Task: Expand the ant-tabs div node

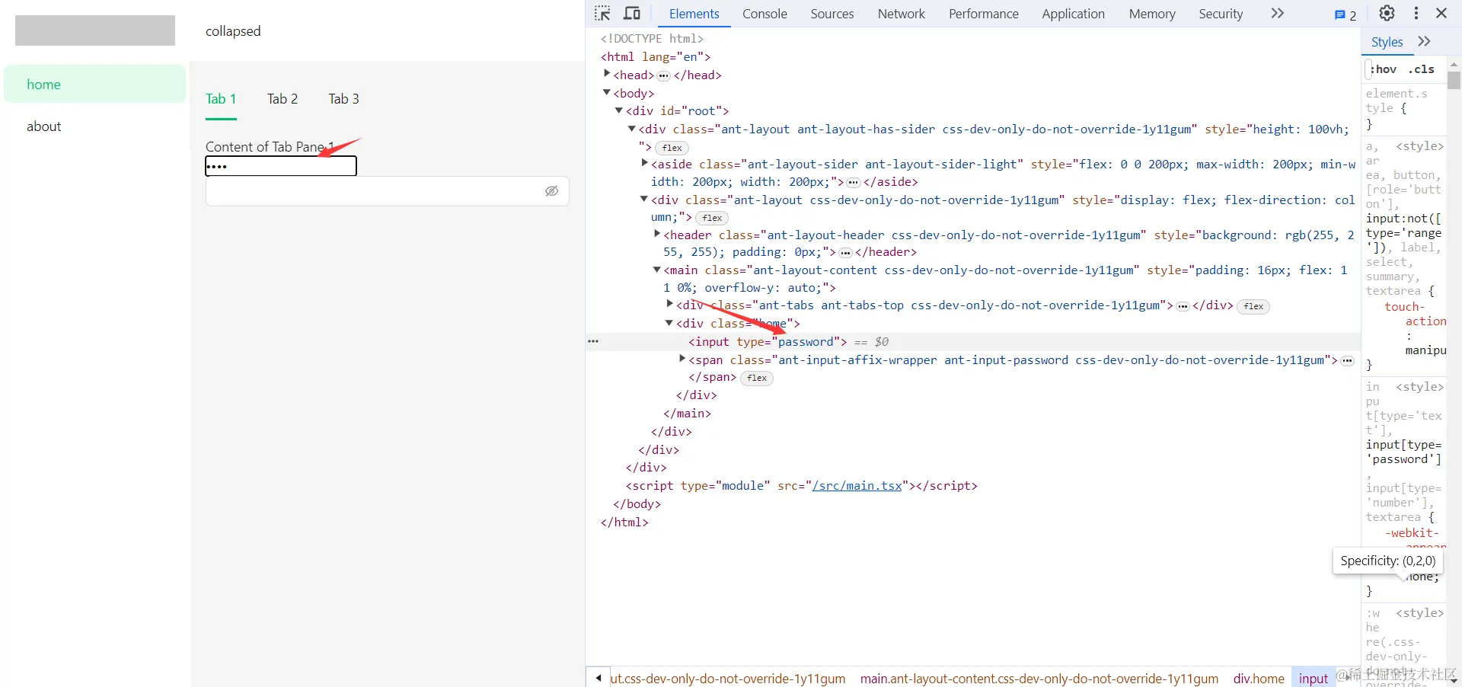Action: click(670, 305)
